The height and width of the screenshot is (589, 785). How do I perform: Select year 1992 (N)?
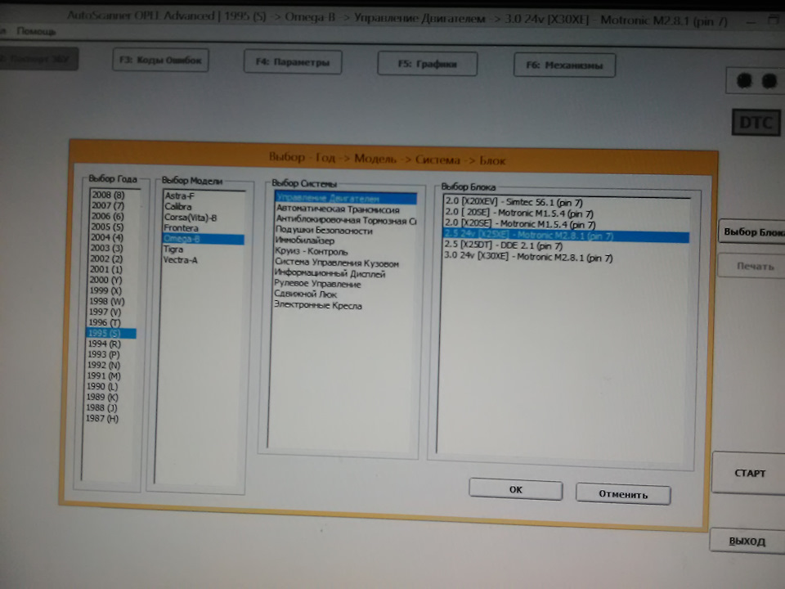(x=103, y=365)
